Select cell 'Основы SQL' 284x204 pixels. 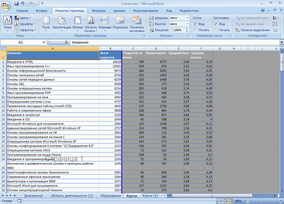point(53,84)
